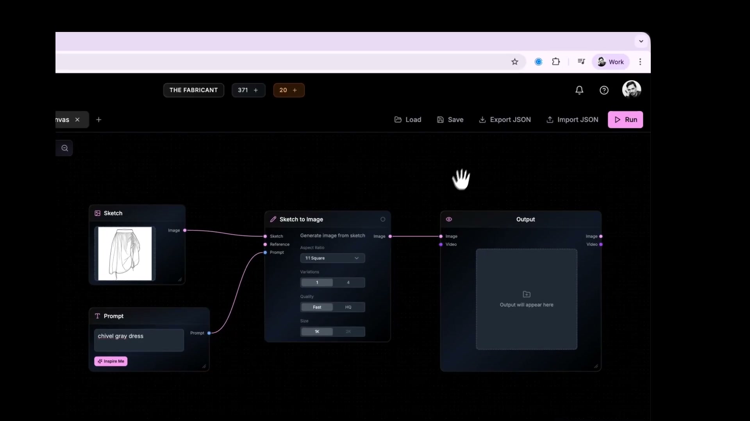
Task: Click the T icon on the Prompt node
Action: pyautogui.click(x=98, y=316)
